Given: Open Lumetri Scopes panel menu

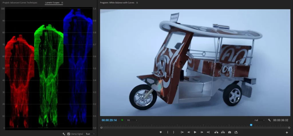Looking at the screenshot, I should [62, 3].
